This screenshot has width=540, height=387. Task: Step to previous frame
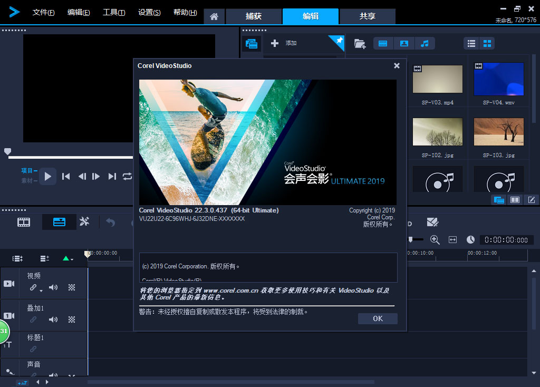click(x=82, y=177)
